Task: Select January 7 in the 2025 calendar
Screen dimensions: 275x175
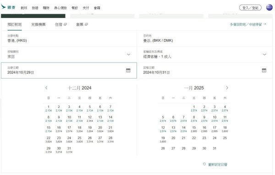Action: 184,119
